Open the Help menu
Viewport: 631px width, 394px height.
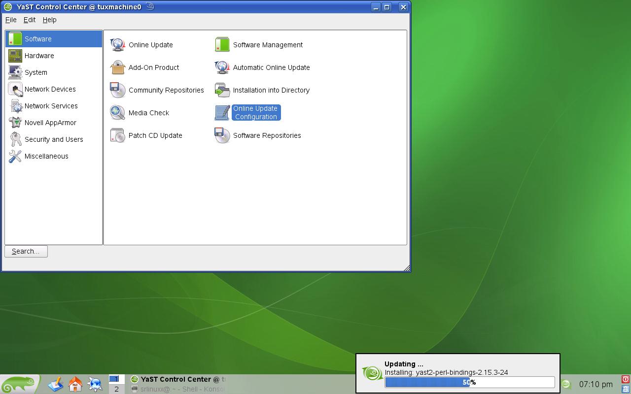point(49,20)
